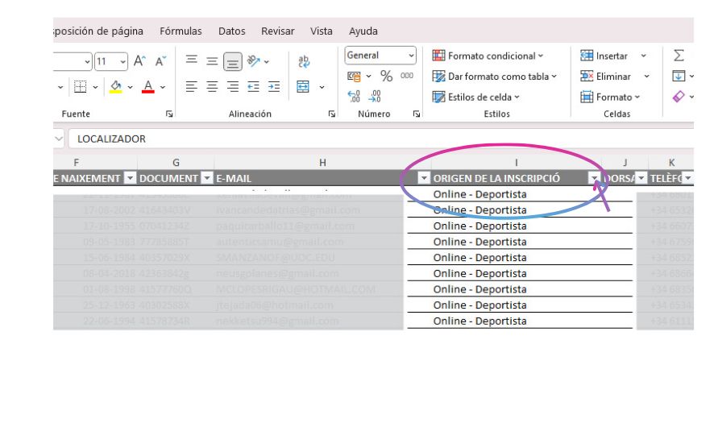Open Número dialog launcher
718x423 pixels.
pos(417,114)
